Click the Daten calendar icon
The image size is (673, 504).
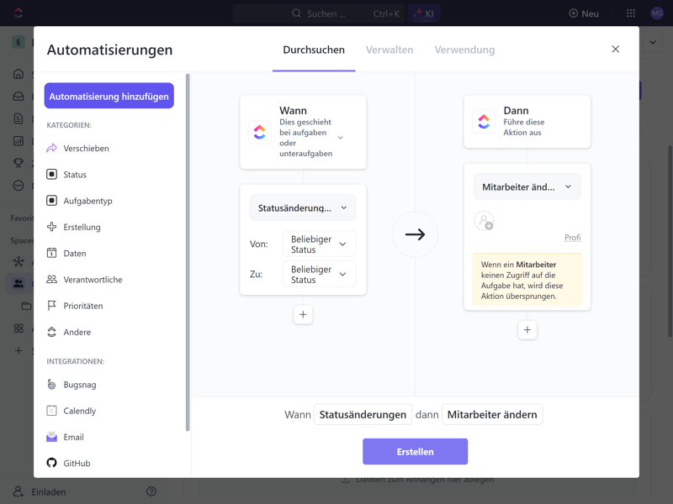click(x=52, y=253)
